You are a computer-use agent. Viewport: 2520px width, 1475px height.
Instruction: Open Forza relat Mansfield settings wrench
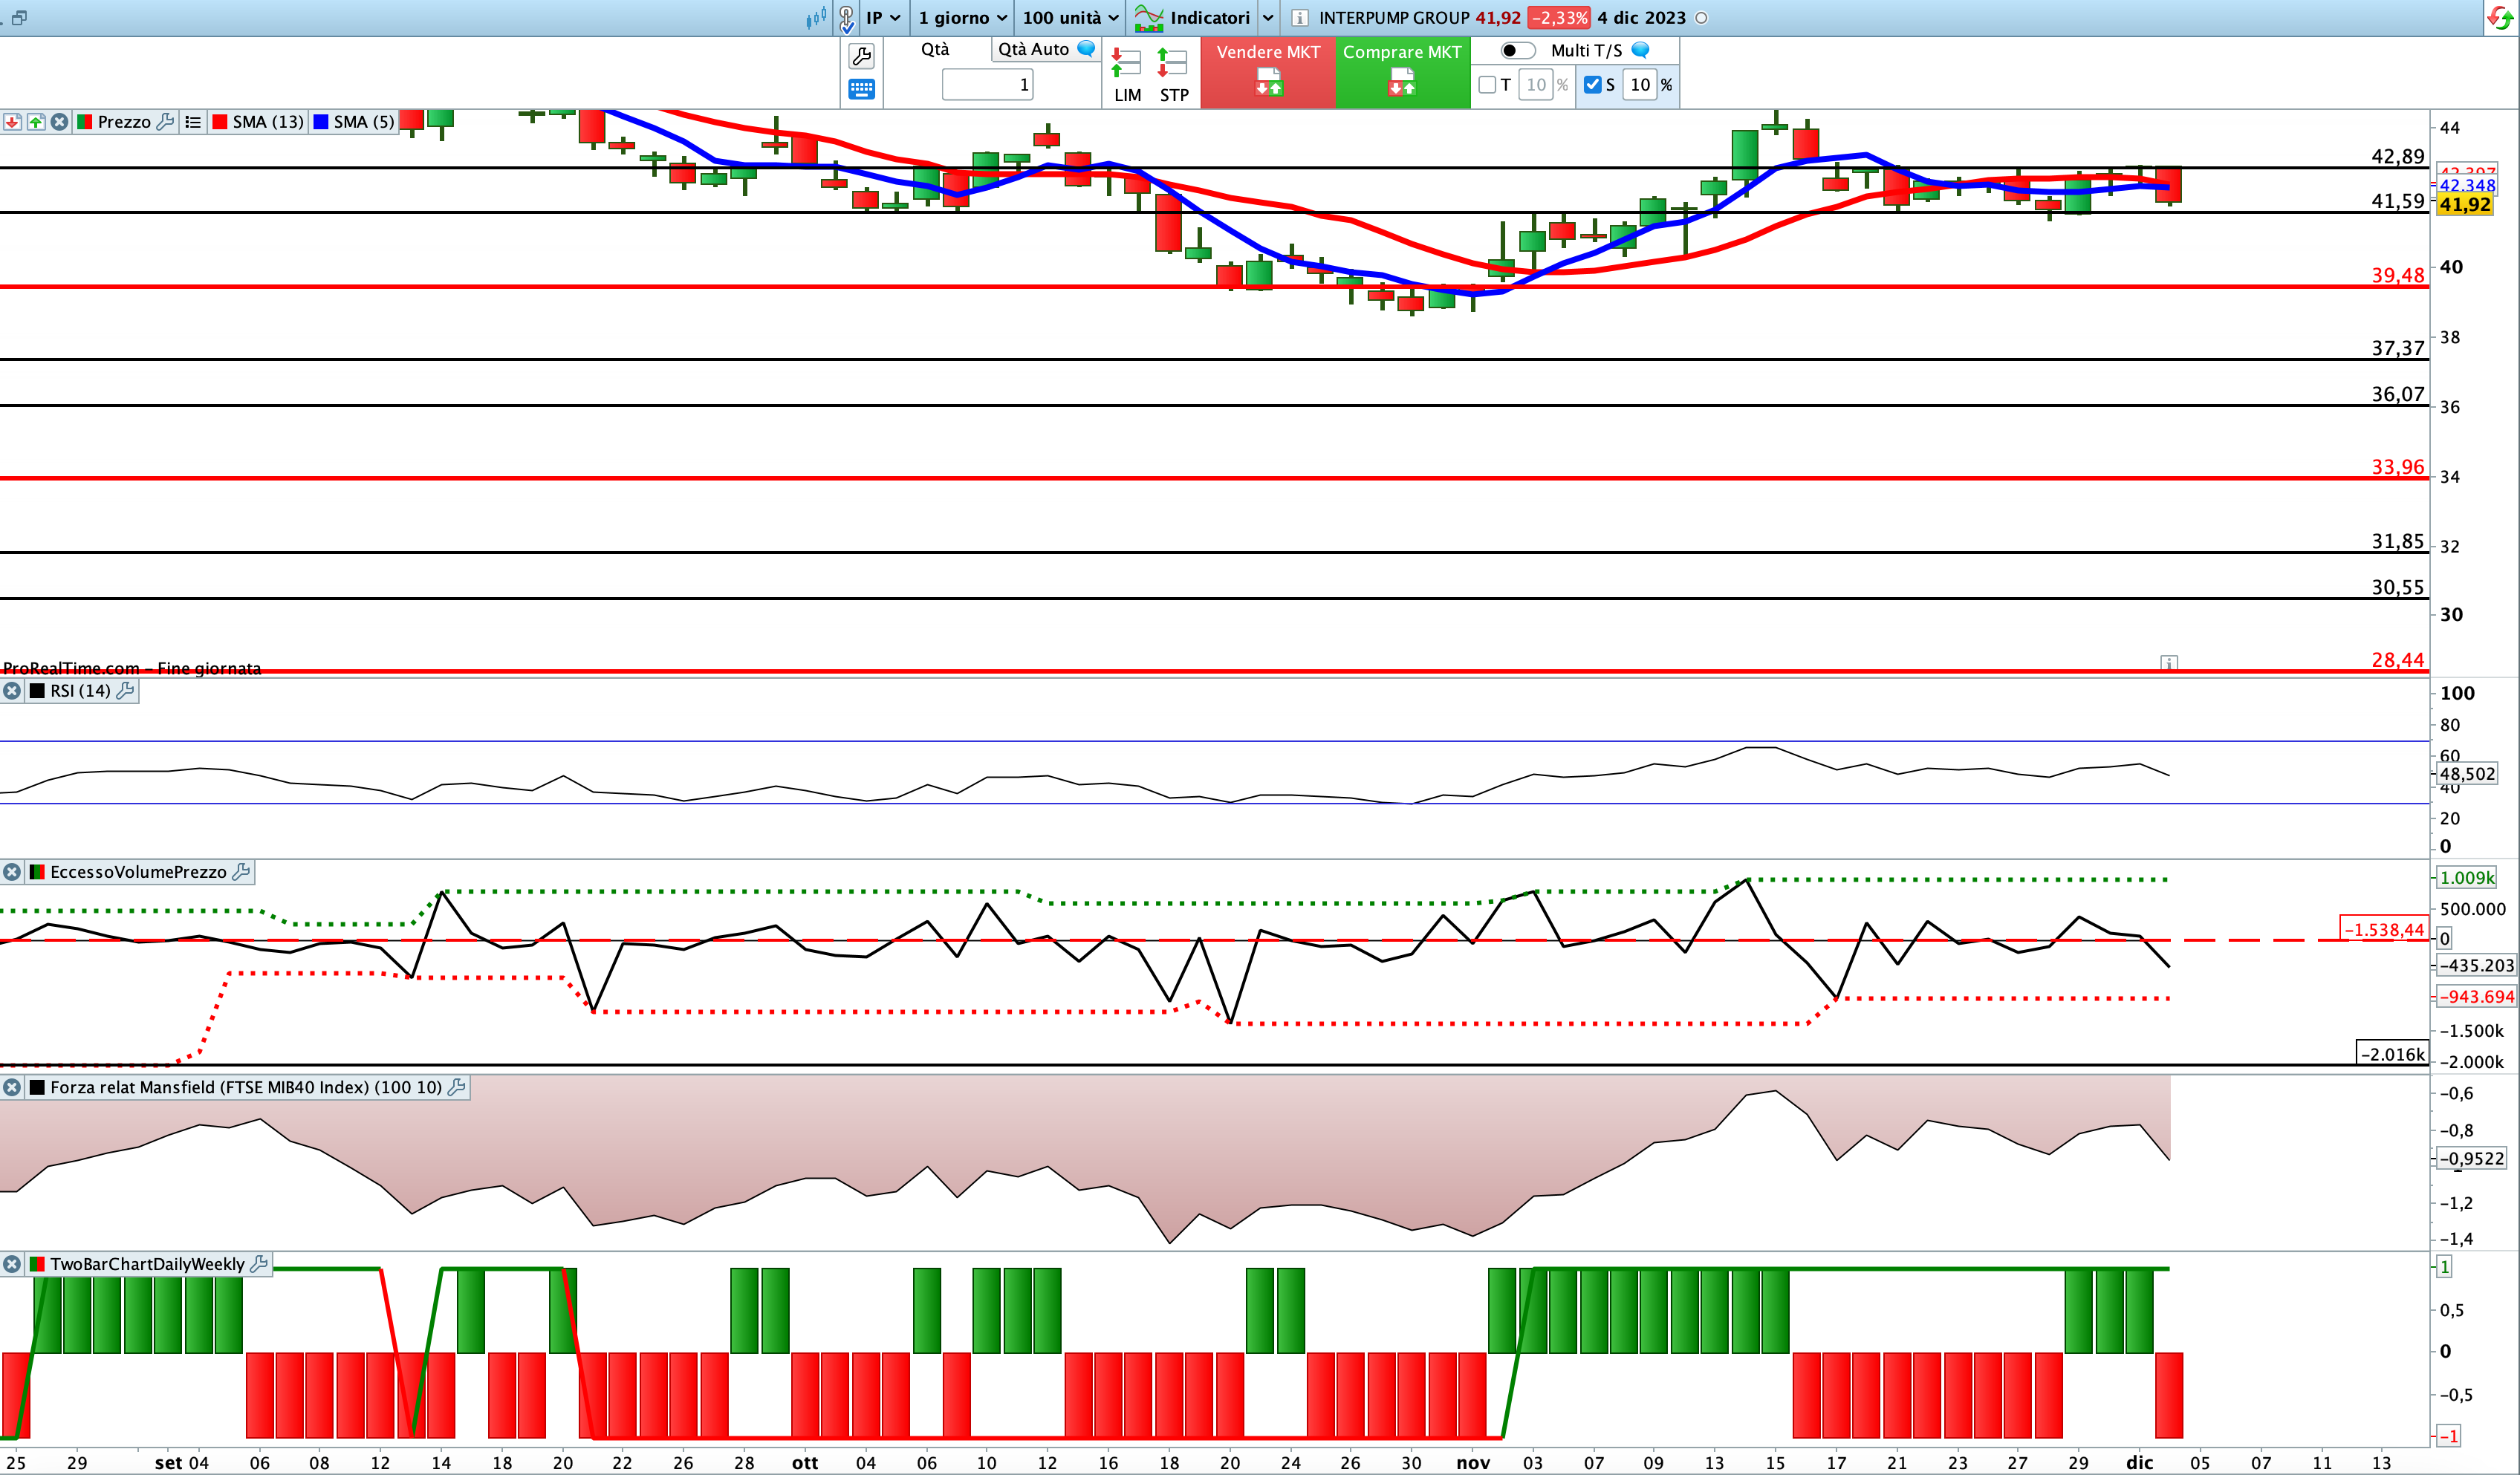click(457, 1087)
